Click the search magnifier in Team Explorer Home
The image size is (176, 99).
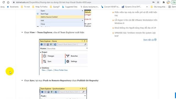(x=86, y=45)
